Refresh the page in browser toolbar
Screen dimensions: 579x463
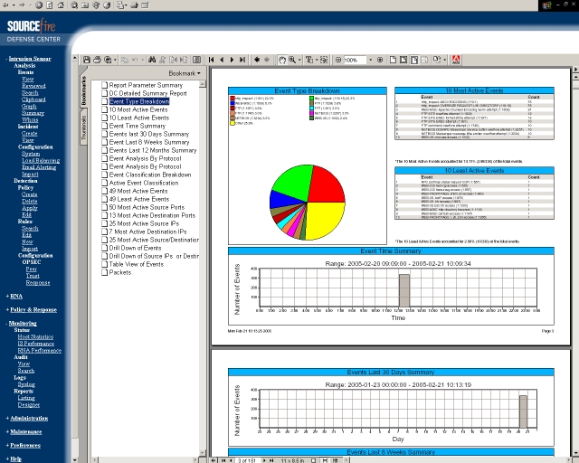[x=50, y=5]
